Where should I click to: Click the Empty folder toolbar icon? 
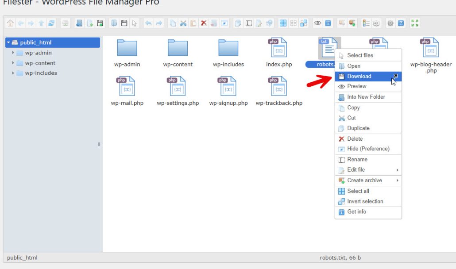pyautogui.click(x=214, y=23)
